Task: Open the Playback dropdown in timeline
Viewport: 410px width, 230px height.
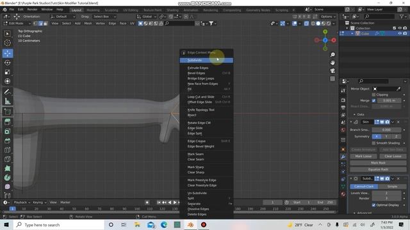Action: [x=22, y=203]
